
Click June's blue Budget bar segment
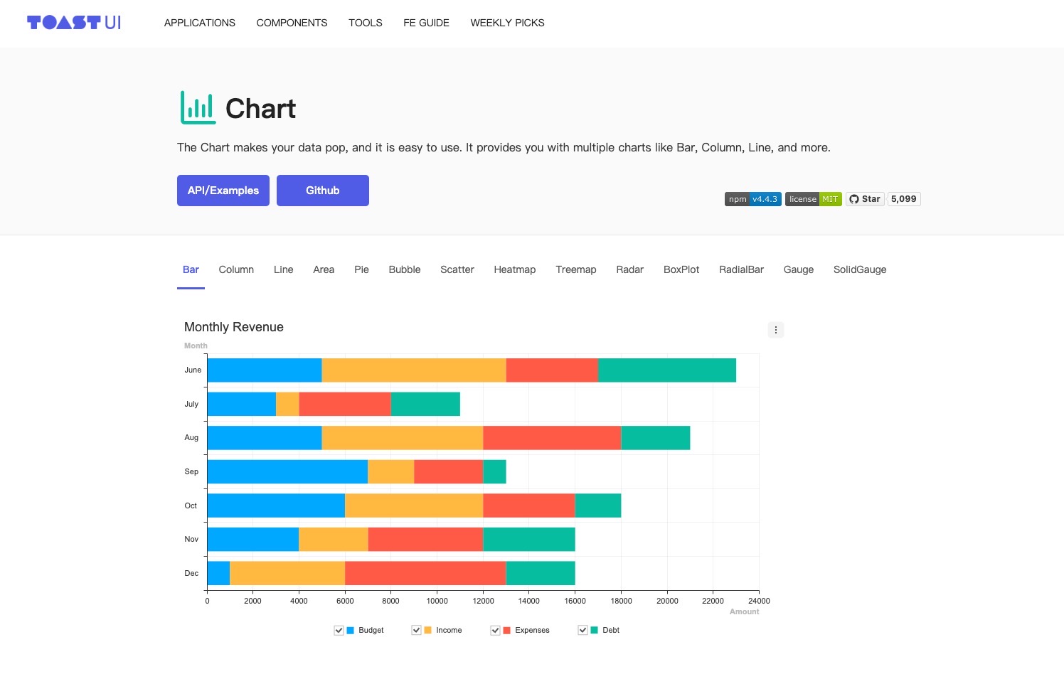265,370
